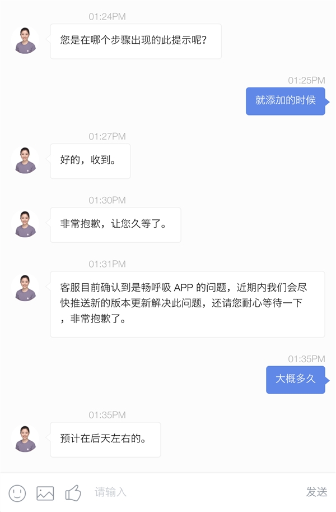336x512 pixels.
Task: Click the agent avatar beside 好的，收到。
Action: 25,161
